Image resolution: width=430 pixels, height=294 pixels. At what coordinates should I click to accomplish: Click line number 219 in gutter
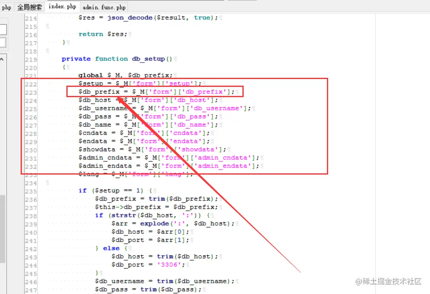tap(31, 59)
